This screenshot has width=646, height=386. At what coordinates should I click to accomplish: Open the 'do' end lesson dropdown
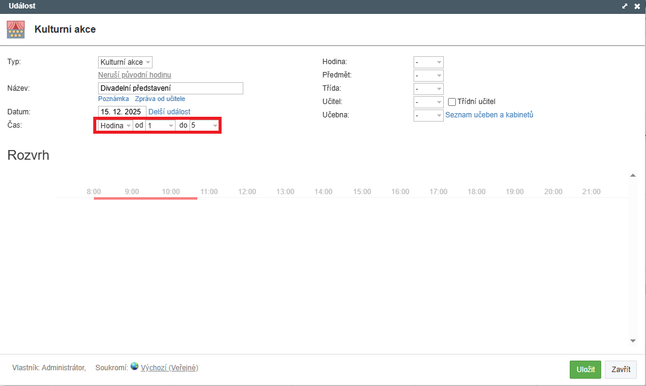204,125
